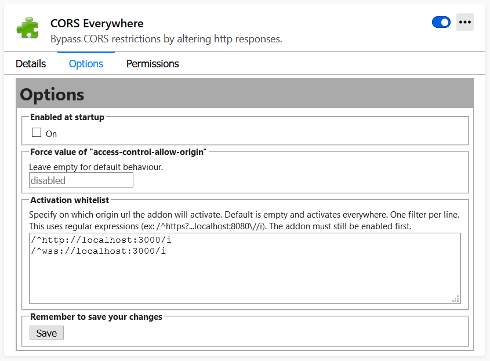This screenshot has width=490, height=361.
Task: Click the green puzzle piece extension icon
Action: coord(27,28)
